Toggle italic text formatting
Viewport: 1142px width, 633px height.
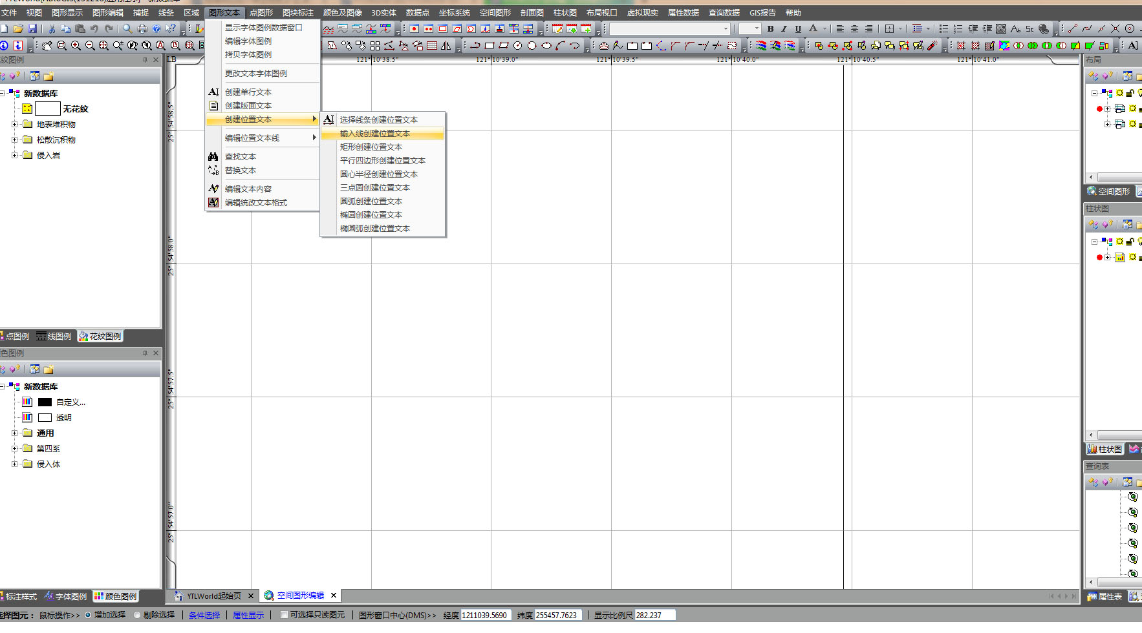[784, 29]
